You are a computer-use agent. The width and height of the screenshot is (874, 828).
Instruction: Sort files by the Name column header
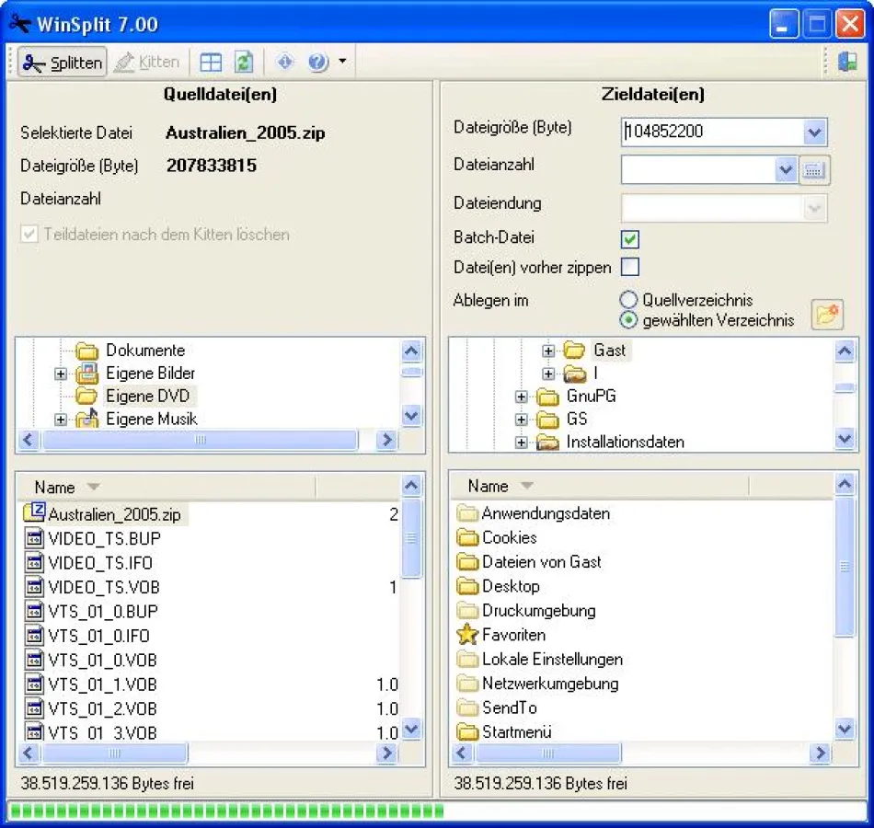[x=57, y=486]
